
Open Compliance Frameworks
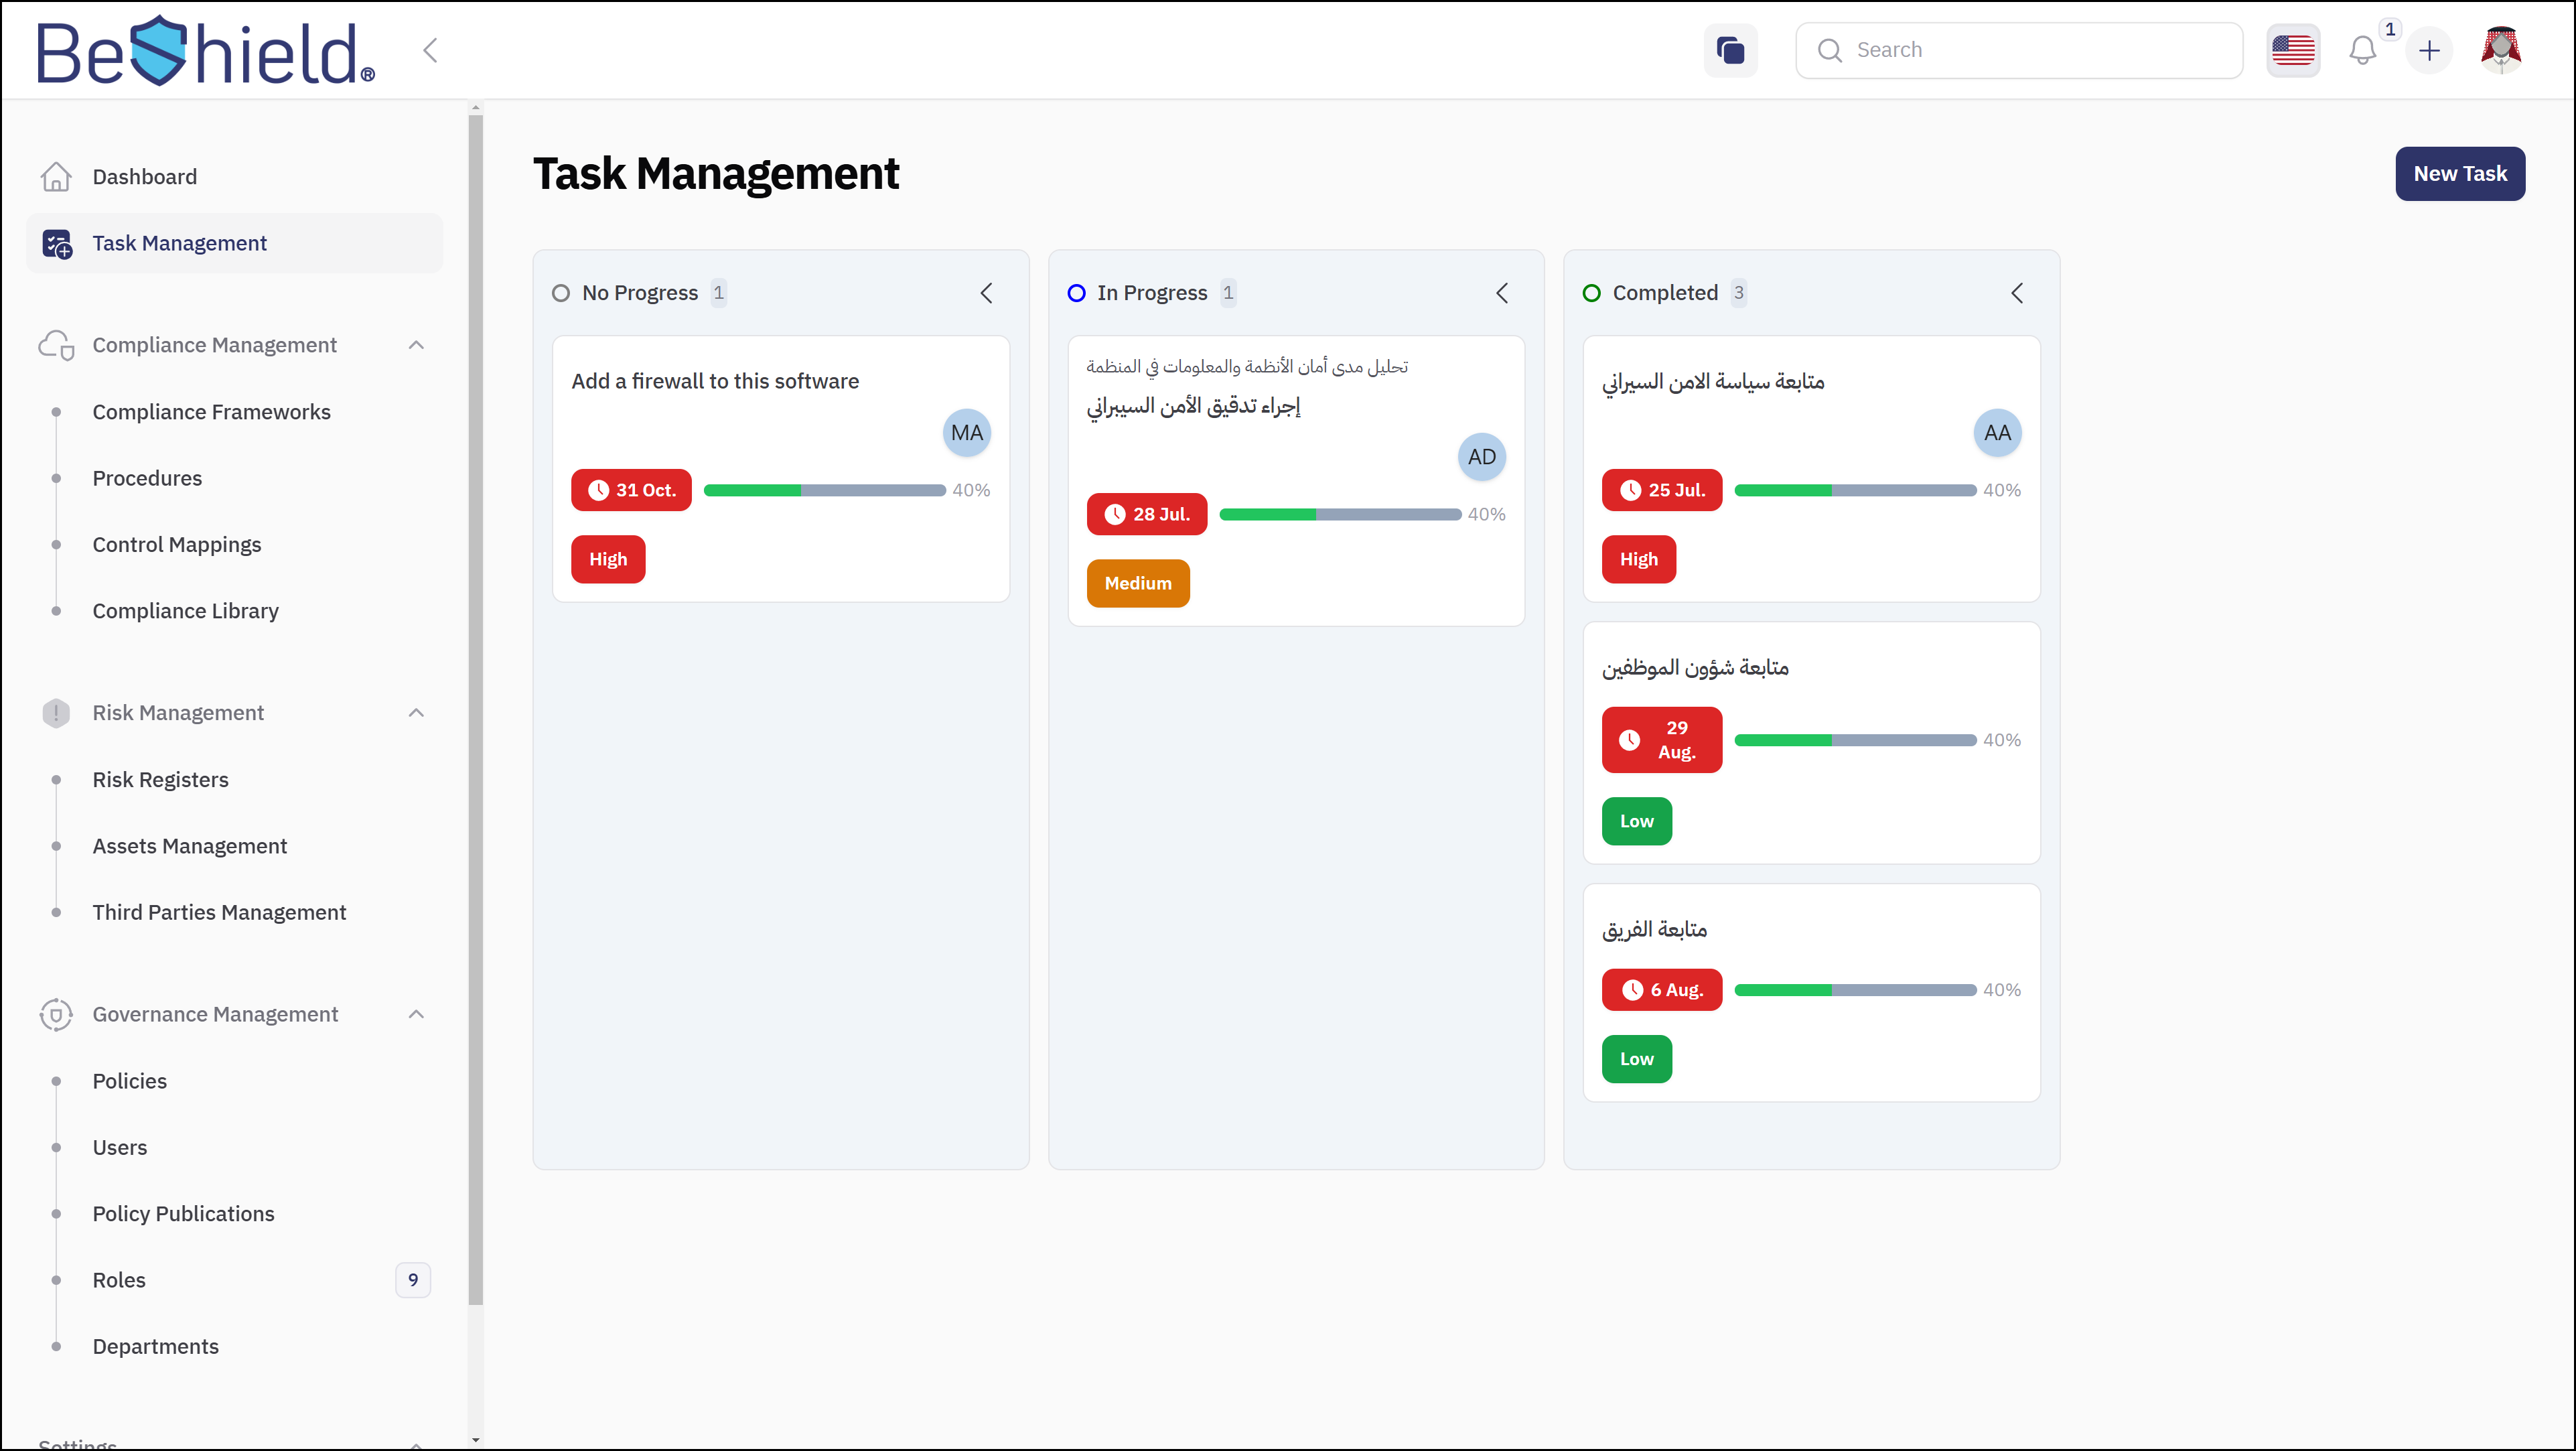click(211, 412)
